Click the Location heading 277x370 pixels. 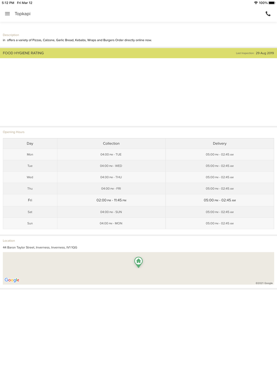[9, 241]
